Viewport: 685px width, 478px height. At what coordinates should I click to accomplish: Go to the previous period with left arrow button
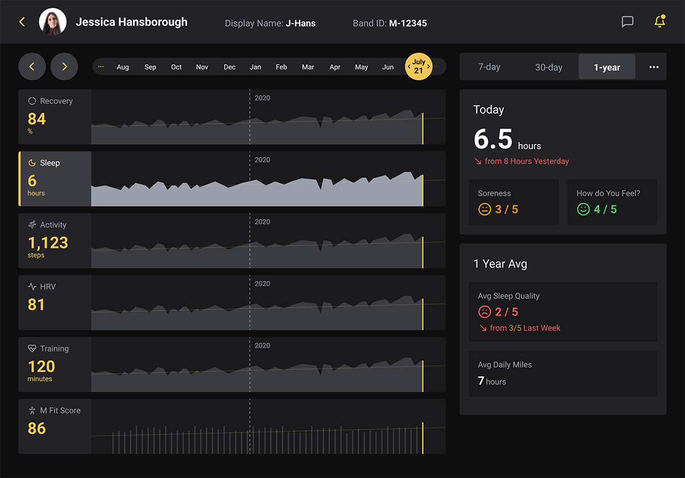[32, 66]
